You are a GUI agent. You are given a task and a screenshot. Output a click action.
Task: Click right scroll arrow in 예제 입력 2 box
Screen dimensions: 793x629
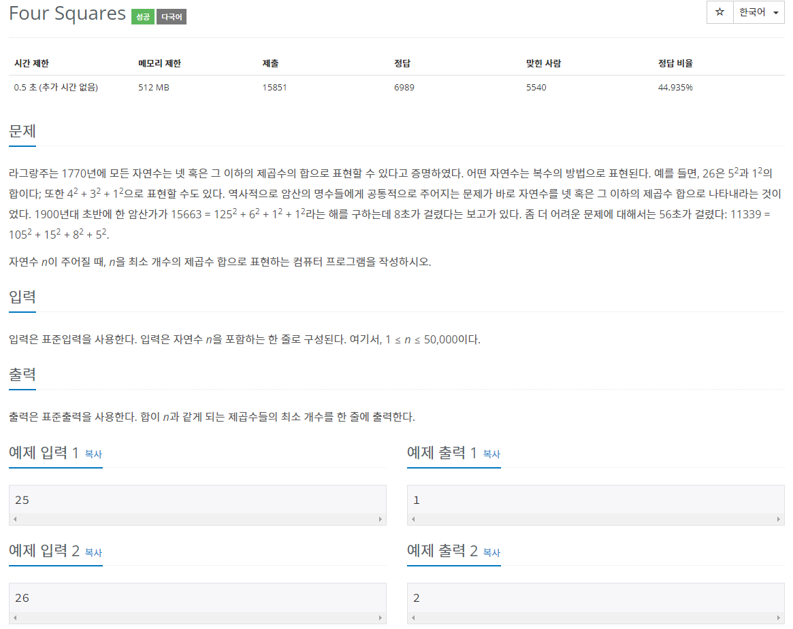(381, 617)
